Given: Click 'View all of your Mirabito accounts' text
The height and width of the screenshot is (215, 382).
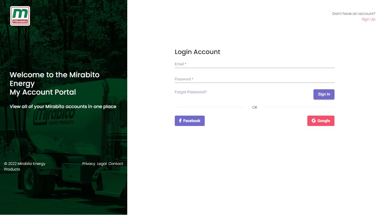Looking at the screenshot, I should [x=63, y=106].
